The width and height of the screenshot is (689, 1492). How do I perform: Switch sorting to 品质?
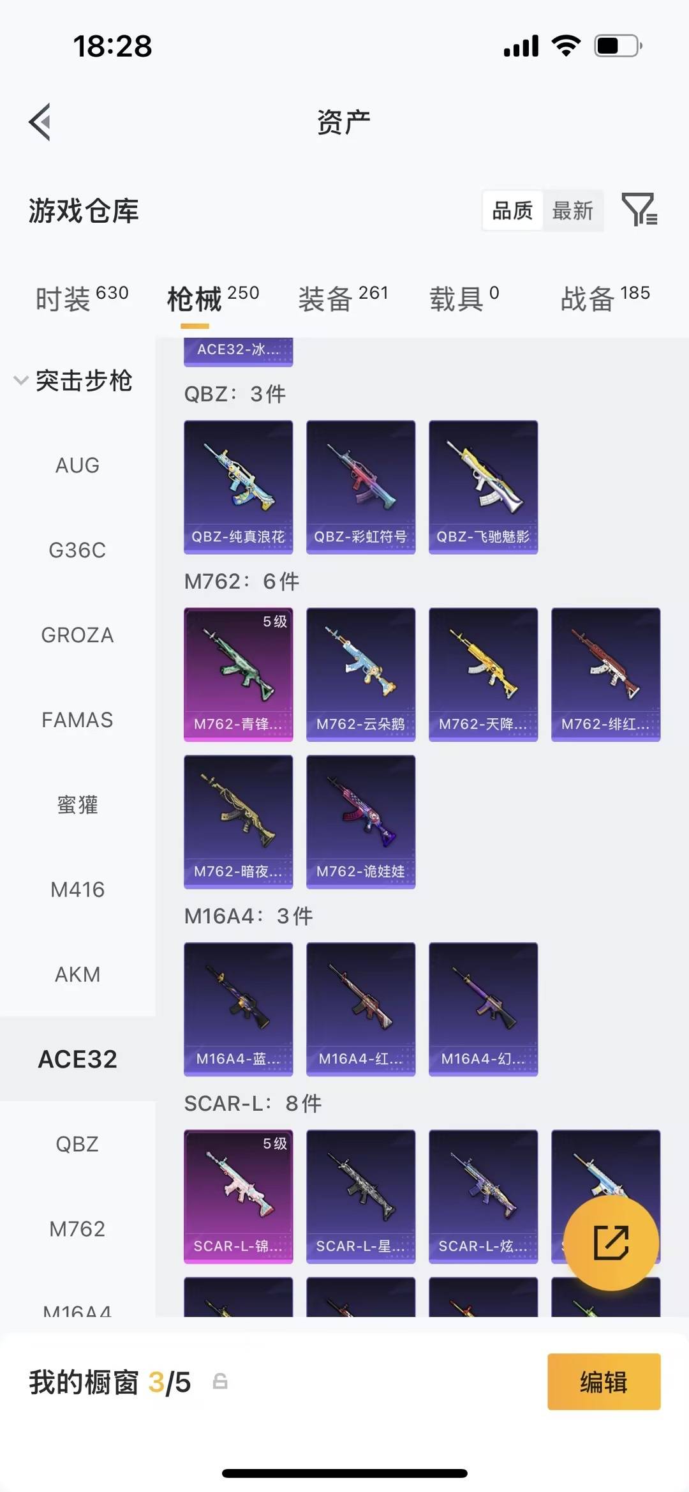[x=512, y=210]
